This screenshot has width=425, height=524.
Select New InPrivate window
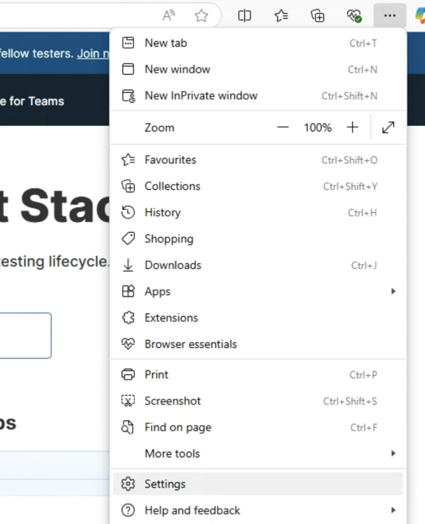tap(201, 95)
